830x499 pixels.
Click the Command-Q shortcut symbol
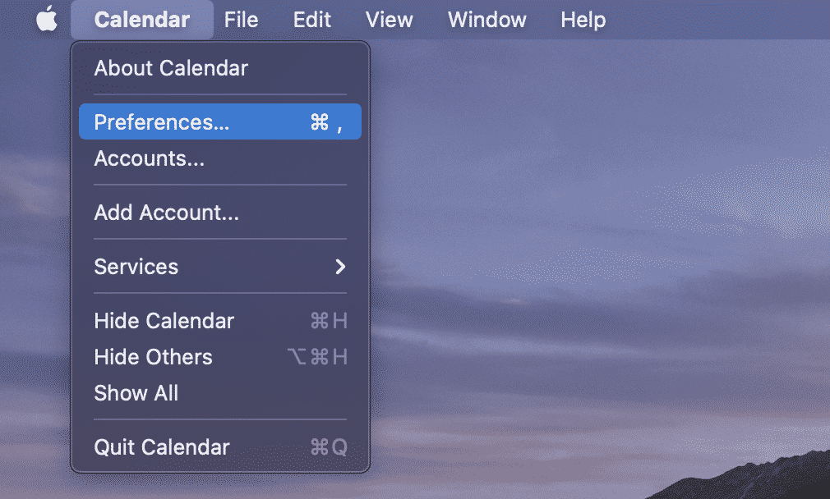coord(329,447)
